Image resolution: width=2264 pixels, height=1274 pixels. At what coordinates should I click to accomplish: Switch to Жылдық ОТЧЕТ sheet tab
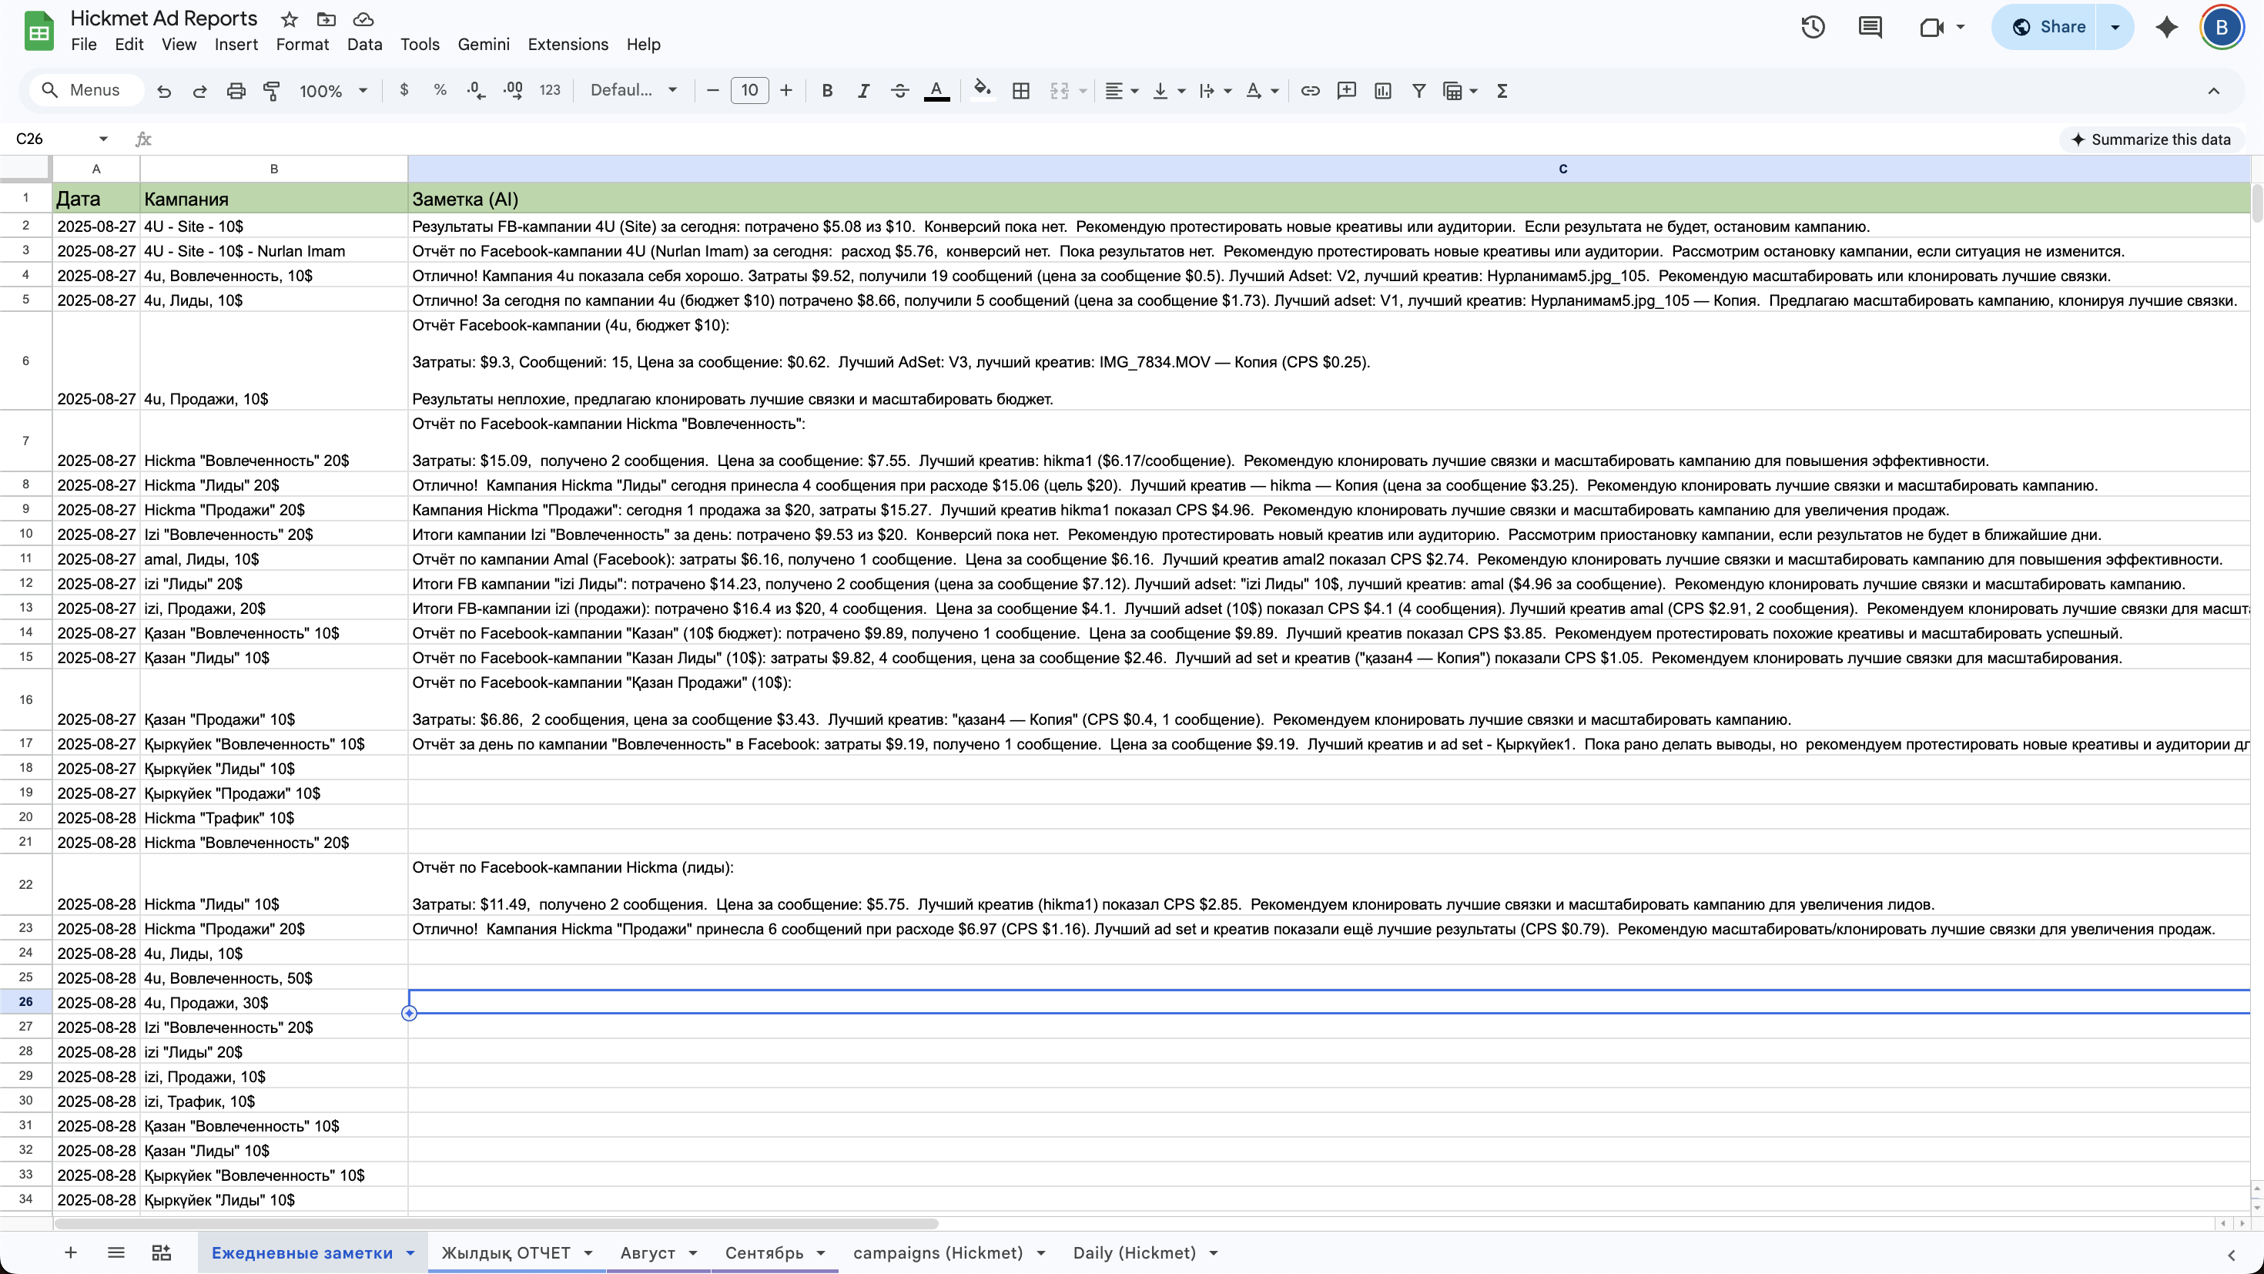coord(505,1253)
